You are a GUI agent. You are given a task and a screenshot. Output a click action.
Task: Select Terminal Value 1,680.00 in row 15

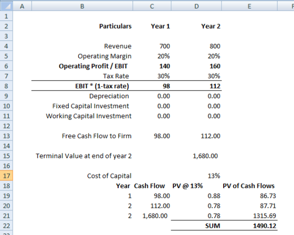tap(205, 156)
